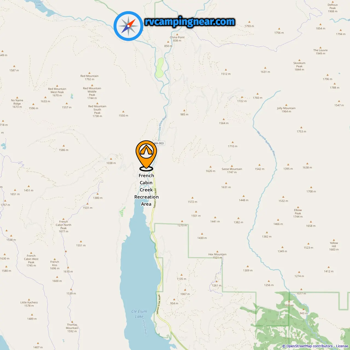
Task: Open the rvcampingnear.com site title
Action: (190, 22)
